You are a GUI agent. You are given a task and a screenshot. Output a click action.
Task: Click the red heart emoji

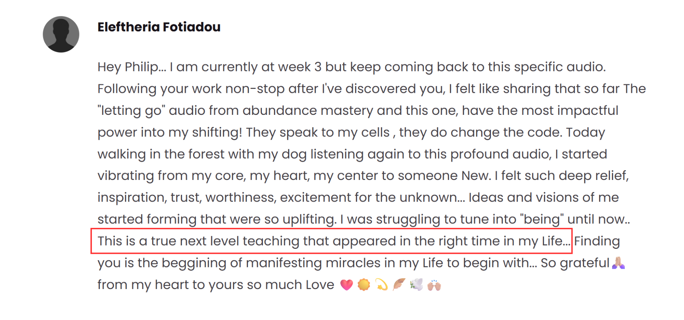click(346, 285)
